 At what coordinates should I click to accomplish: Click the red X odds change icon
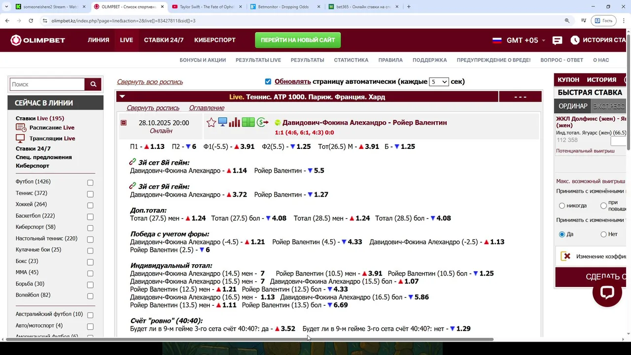pyautogui.click(x=566, y=256)
